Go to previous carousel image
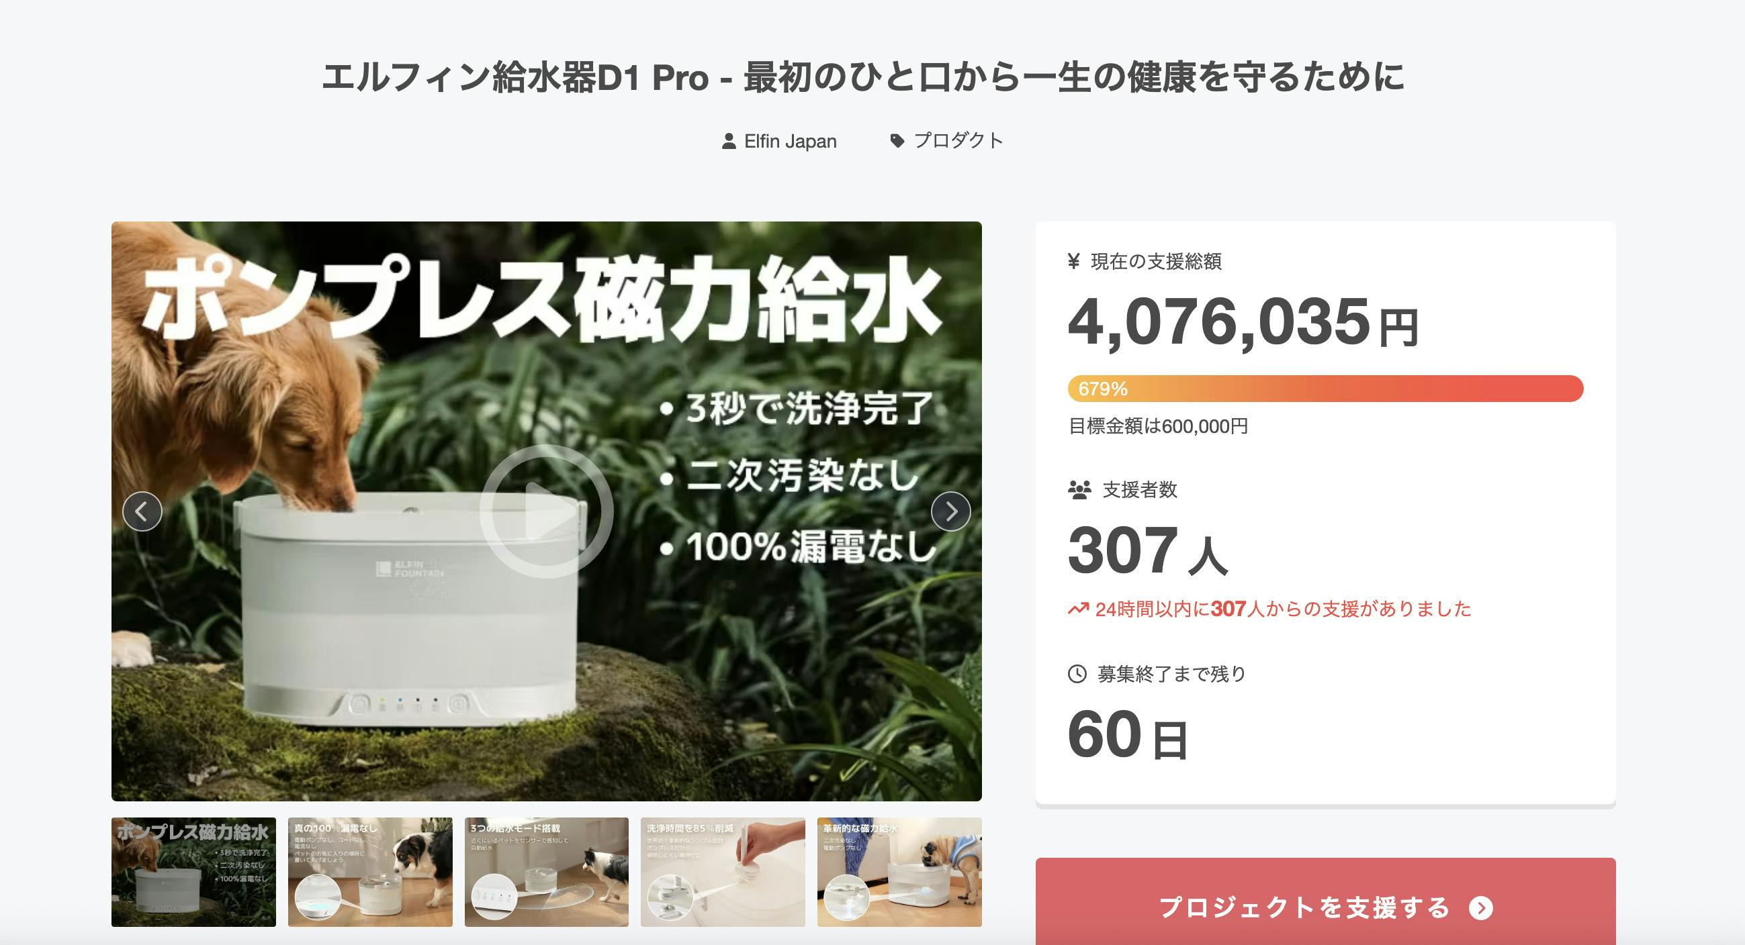The height and width of the screenshot is (945, 1745). 142,511
